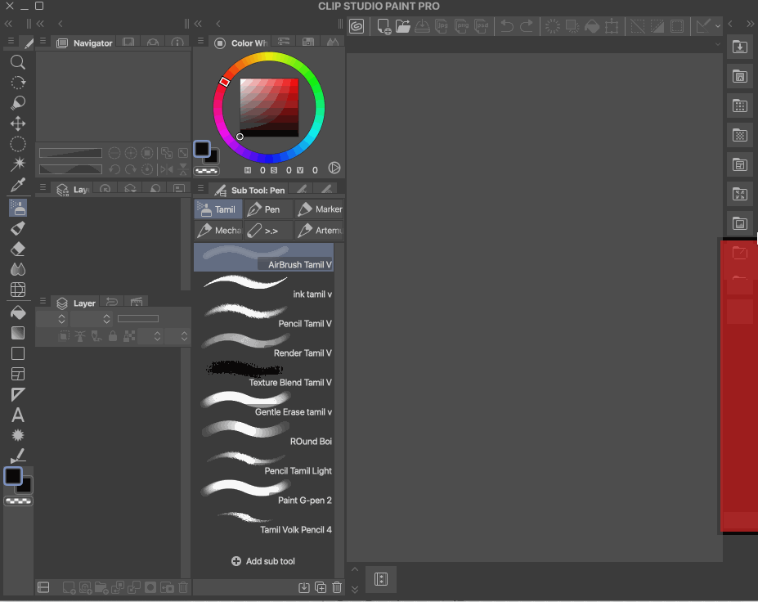Choose the Text tool
758x602 pixels.
[17, 415]
